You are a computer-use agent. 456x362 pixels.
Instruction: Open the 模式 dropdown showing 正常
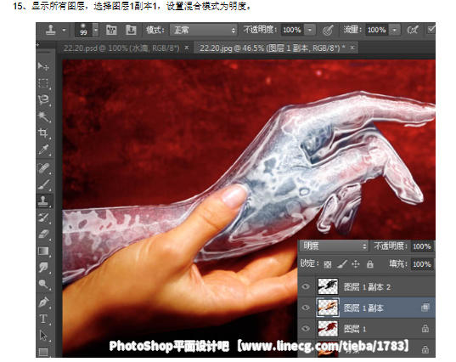(204, 30)
